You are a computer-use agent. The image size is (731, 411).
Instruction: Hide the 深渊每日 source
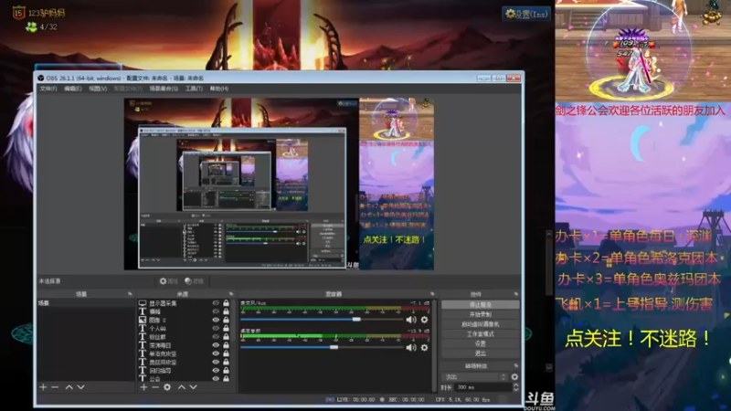point(216,345)
